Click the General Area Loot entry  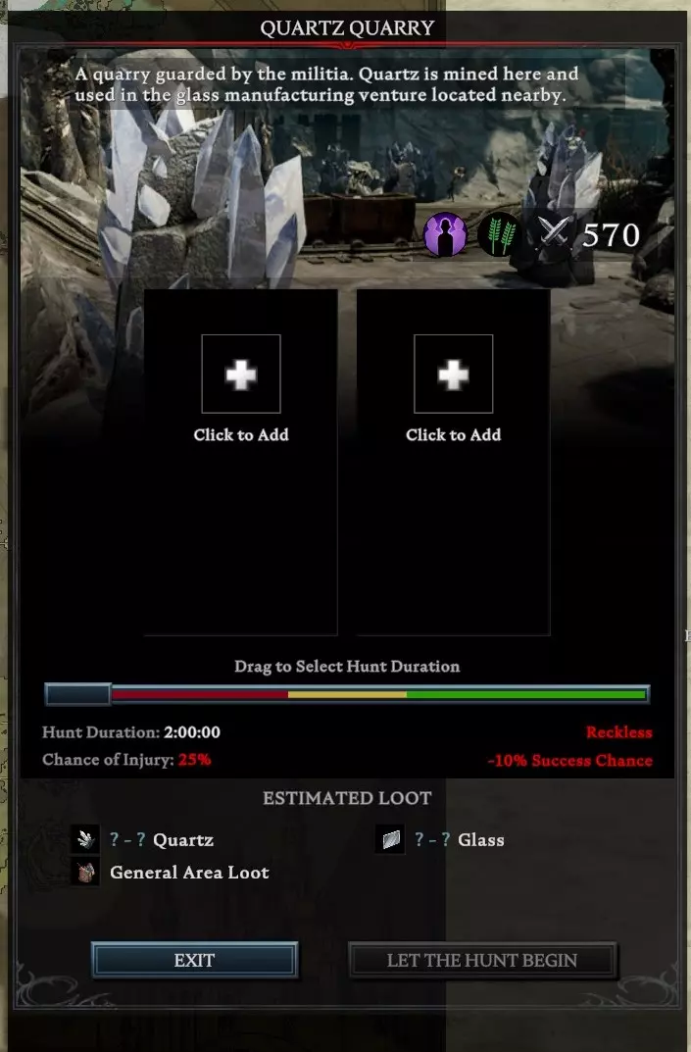[171, 873]
